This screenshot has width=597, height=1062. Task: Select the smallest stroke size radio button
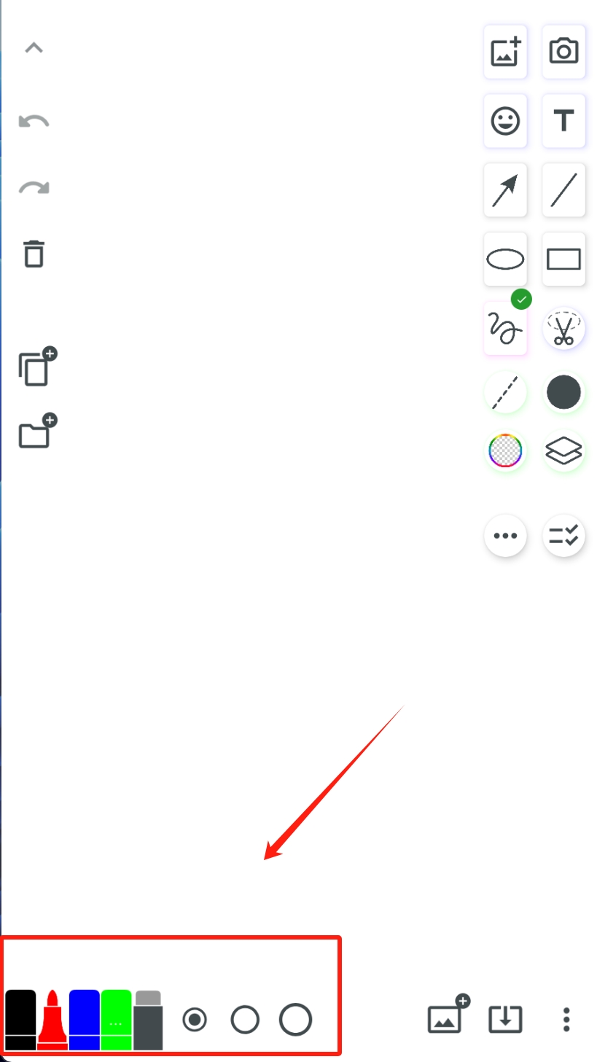(194, 1020)
